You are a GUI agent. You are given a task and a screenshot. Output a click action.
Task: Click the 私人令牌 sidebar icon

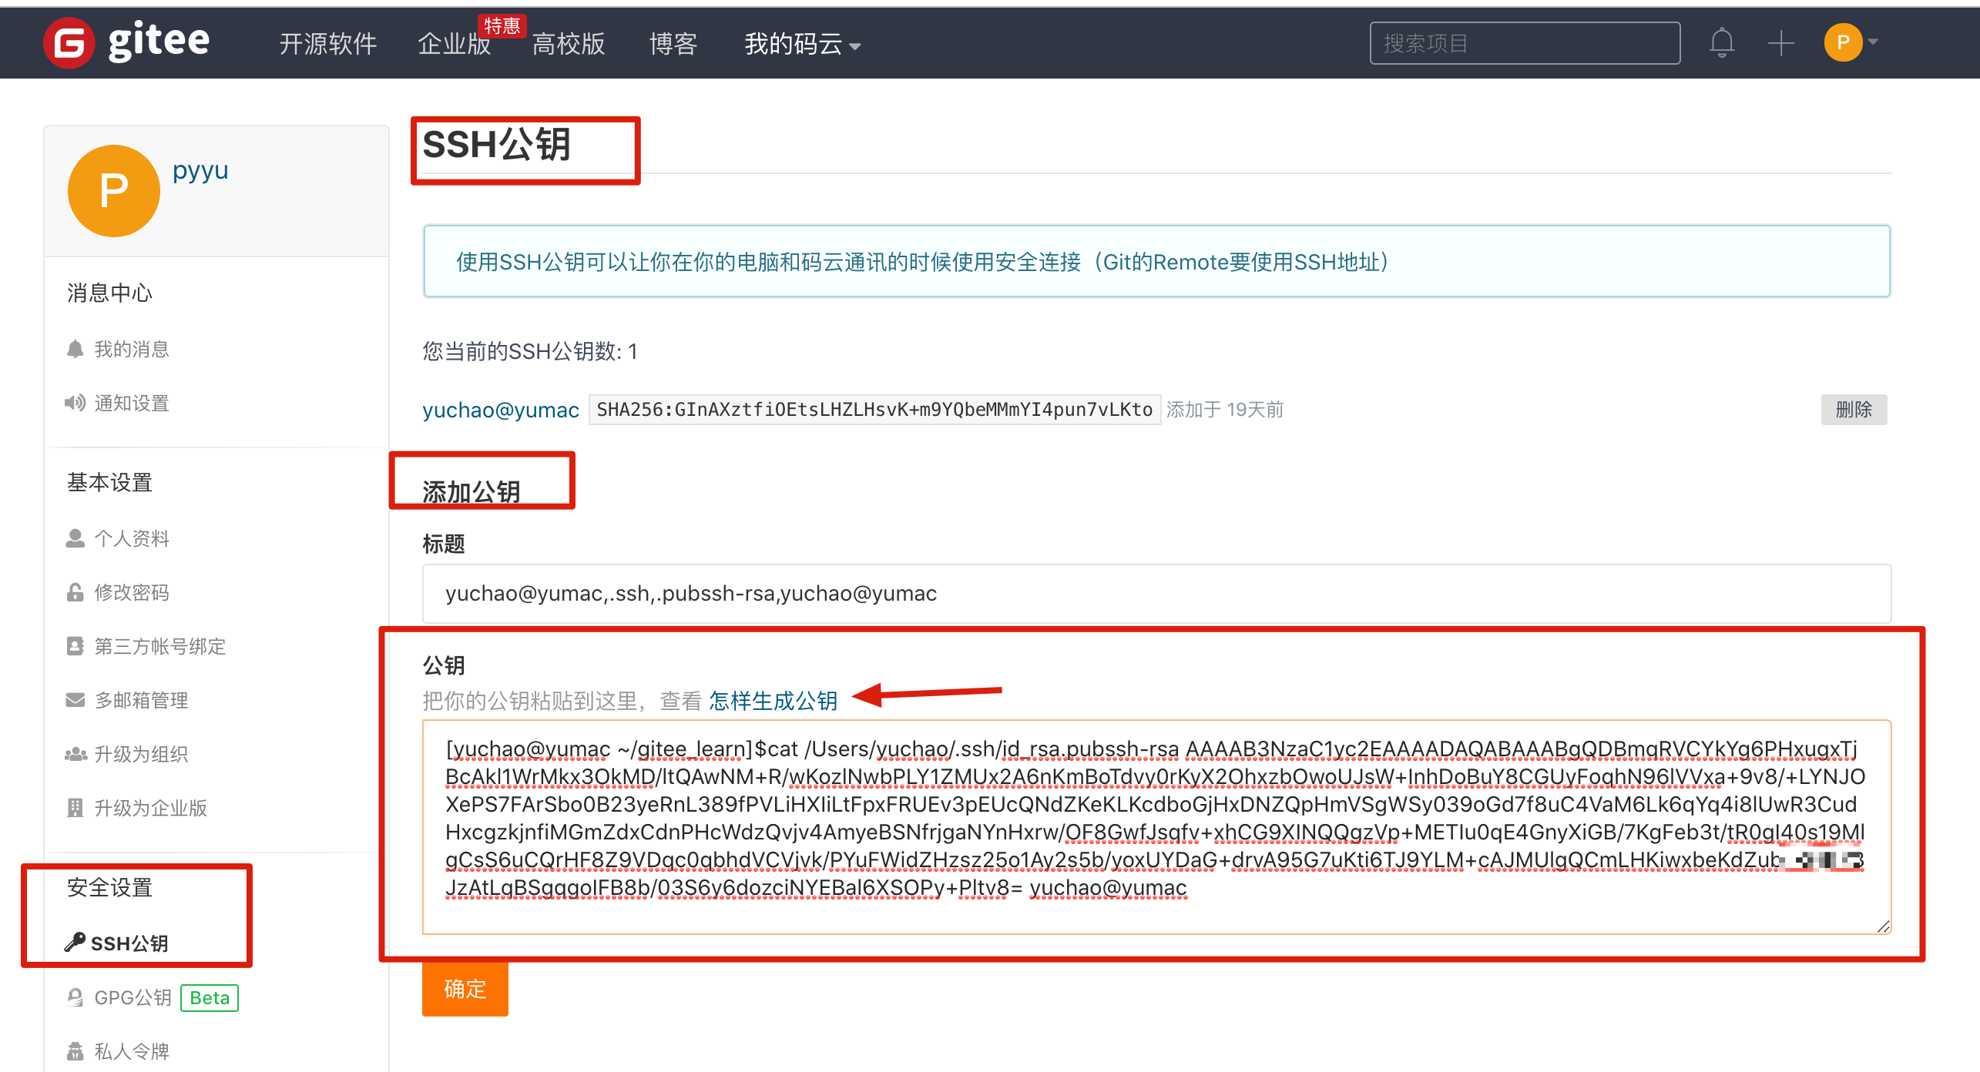75,1051
